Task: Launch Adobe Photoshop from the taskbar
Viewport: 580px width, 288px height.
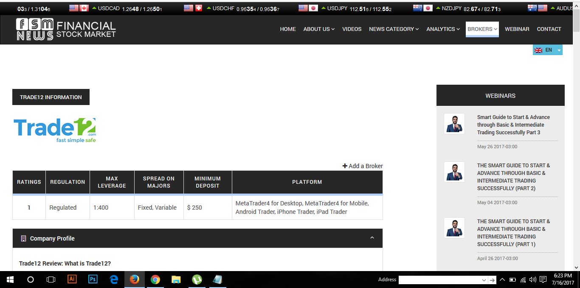Action: tap(93, 280)
